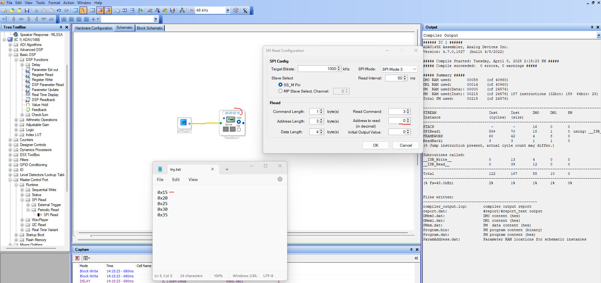601x283 pixels.
Task: Open the Notepad settings gear icon
Action: [x=280, y=179]
